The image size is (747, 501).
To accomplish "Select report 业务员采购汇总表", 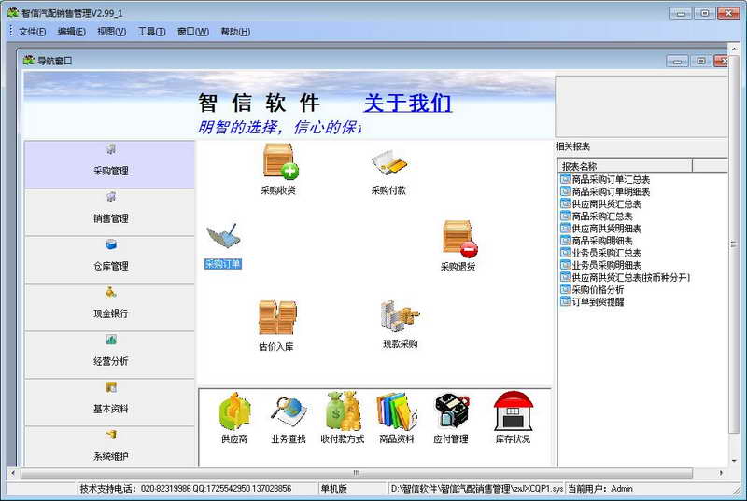I will [601, 253].
